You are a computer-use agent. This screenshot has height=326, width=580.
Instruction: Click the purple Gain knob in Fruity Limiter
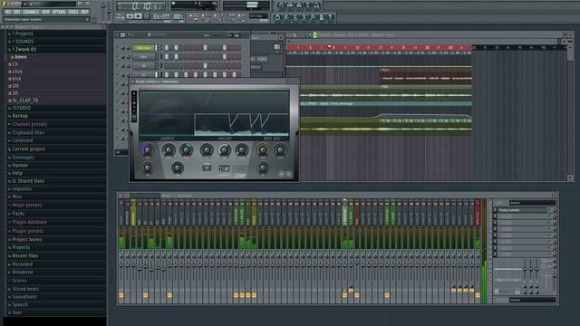147,149
